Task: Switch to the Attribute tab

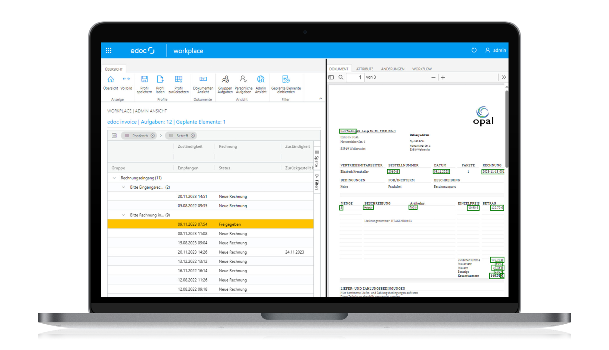Action: click(365, 68)
